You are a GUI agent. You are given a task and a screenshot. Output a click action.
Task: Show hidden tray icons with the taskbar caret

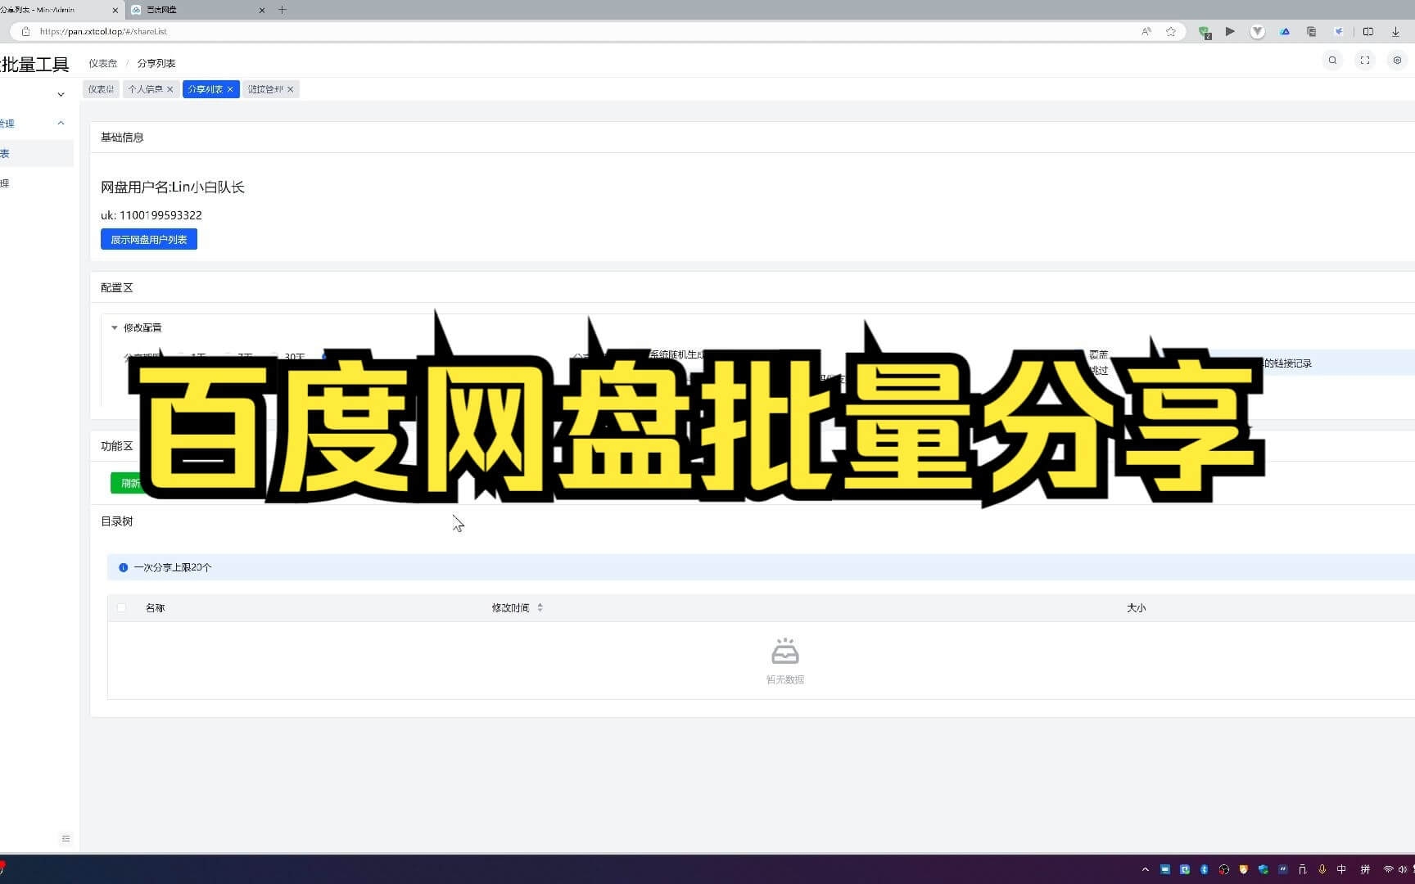click(1145, 869)
